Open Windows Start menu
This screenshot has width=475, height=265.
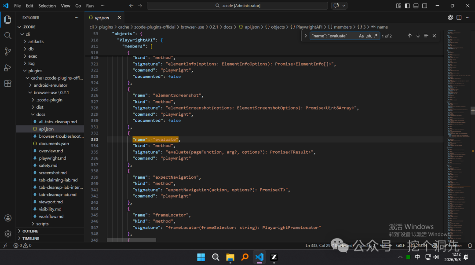click(201, 258)
